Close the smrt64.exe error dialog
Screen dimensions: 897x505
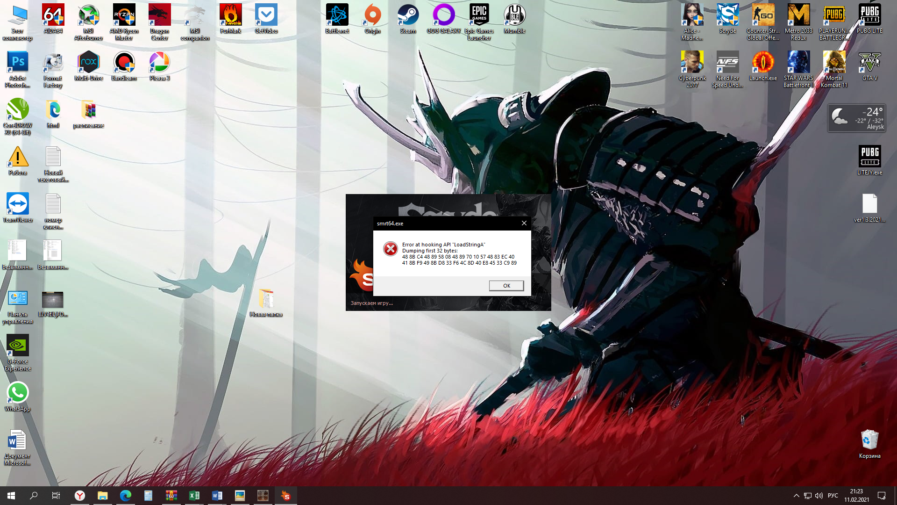point(524,224)
